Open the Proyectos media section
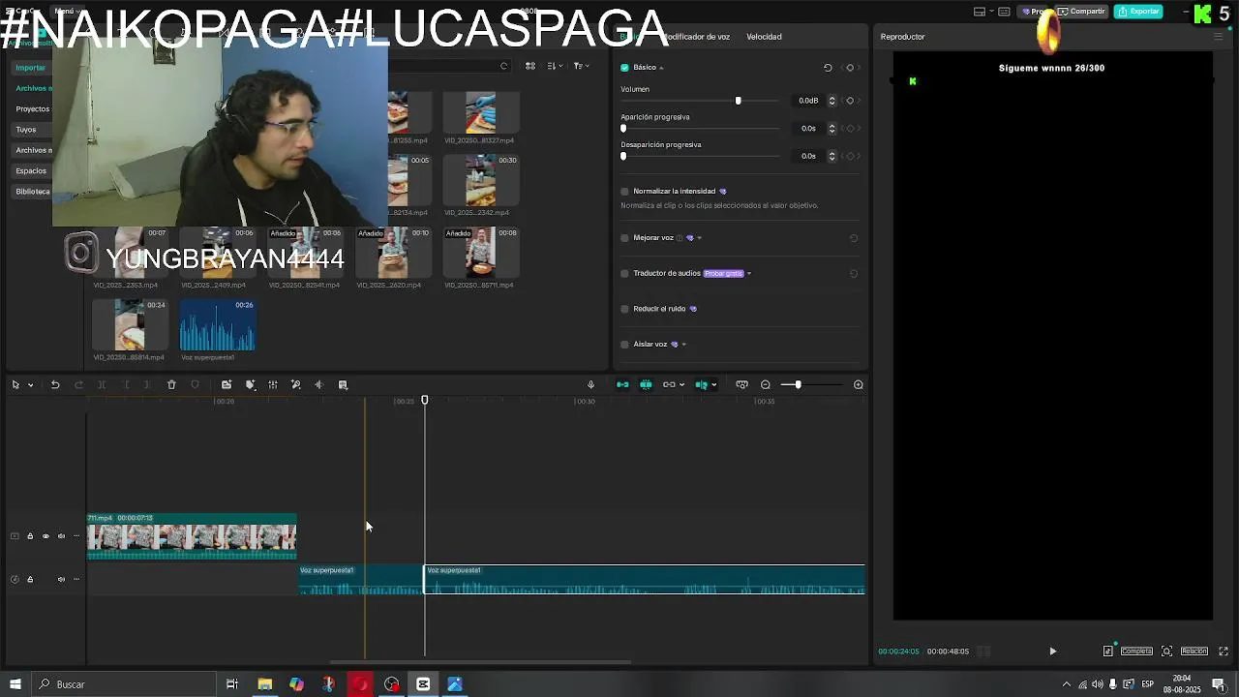1239x697 pixels. click(x=32, y=109)
